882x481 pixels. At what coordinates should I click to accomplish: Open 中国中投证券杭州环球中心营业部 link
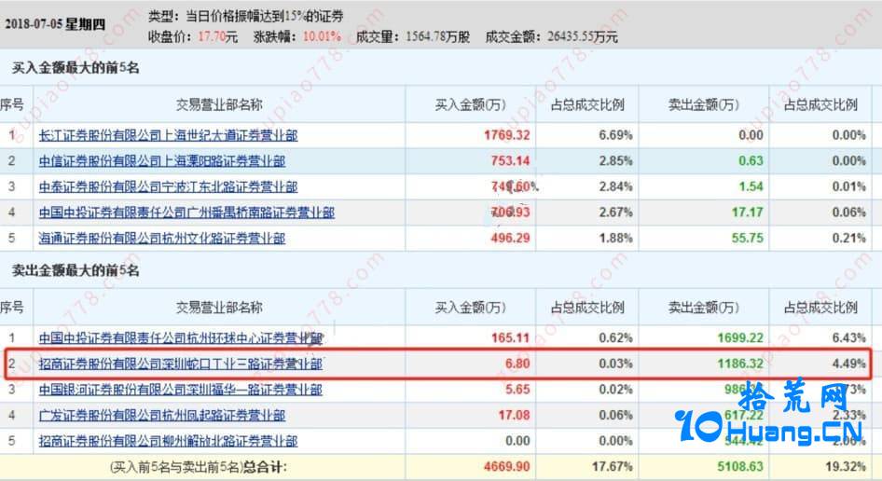[181, 338]
